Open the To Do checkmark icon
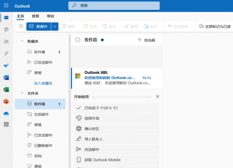 tap(6, 65)
